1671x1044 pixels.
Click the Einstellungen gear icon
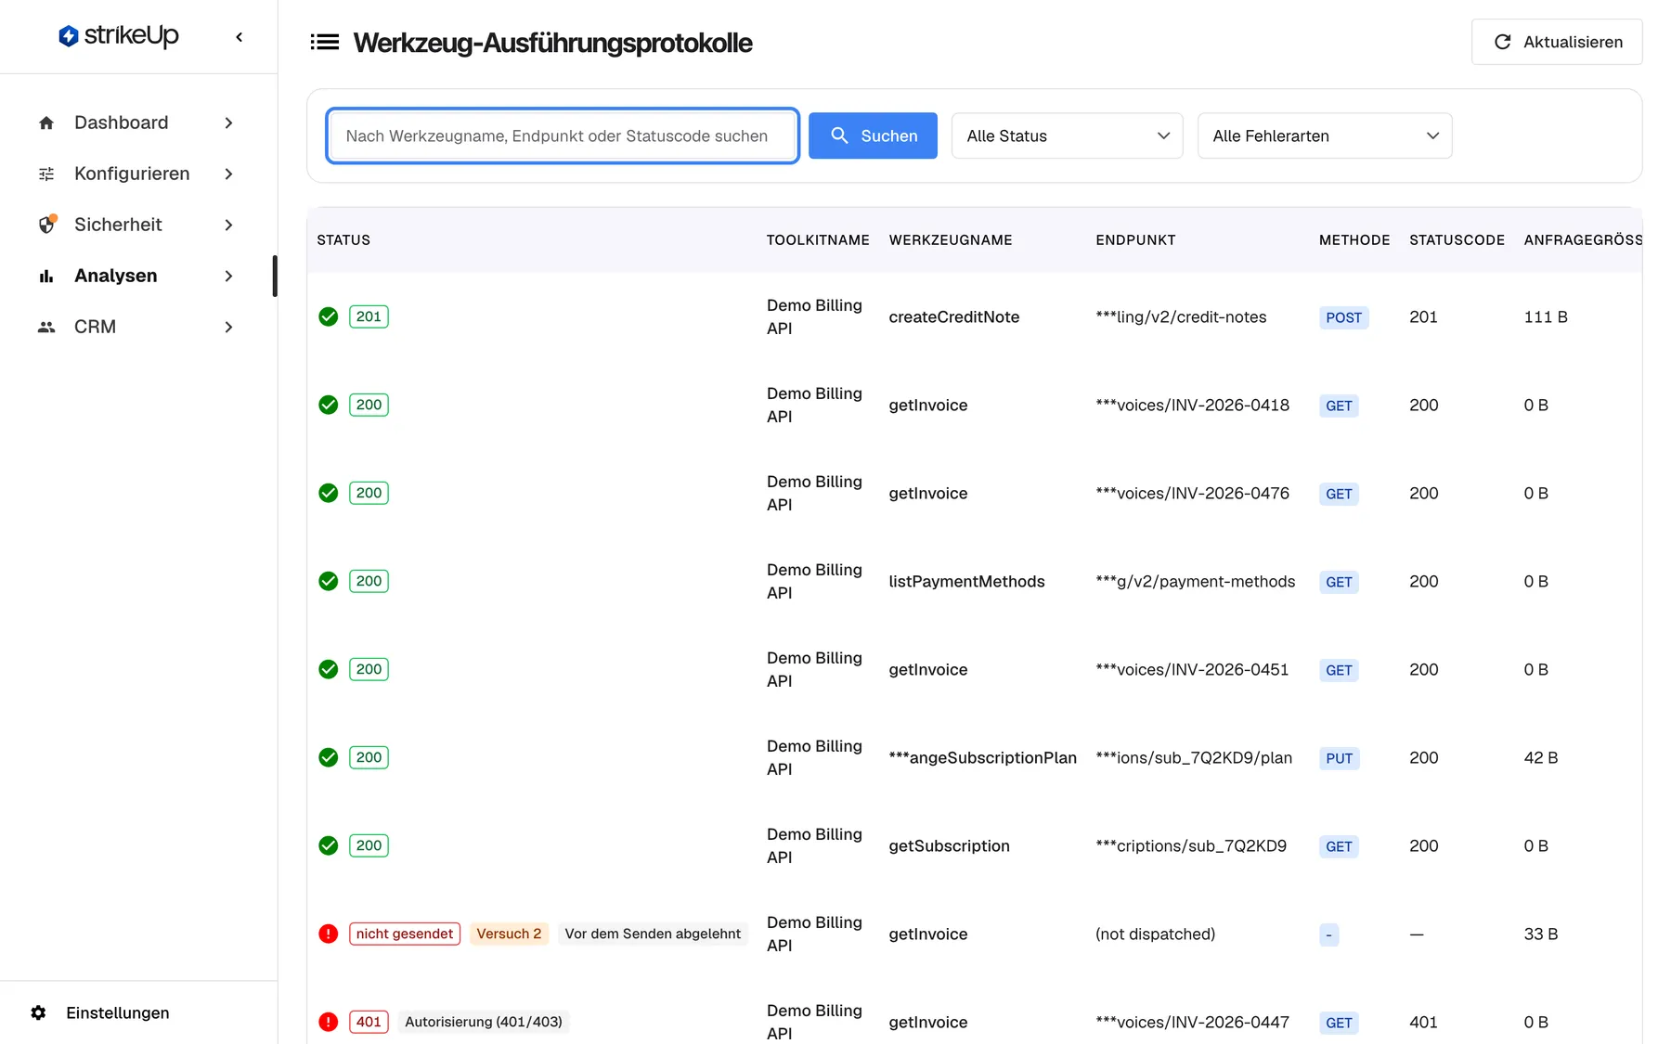pyautogui.click(x=38, y=1012)
